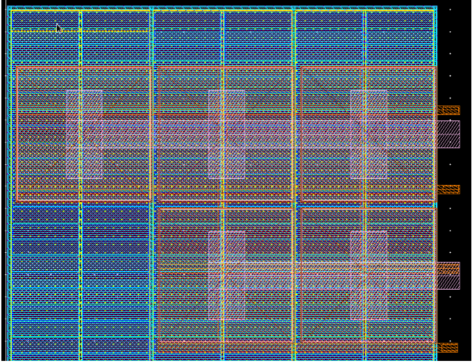
Task: Select the middle orange pin on the right edge
Action: tap(448, 189)
